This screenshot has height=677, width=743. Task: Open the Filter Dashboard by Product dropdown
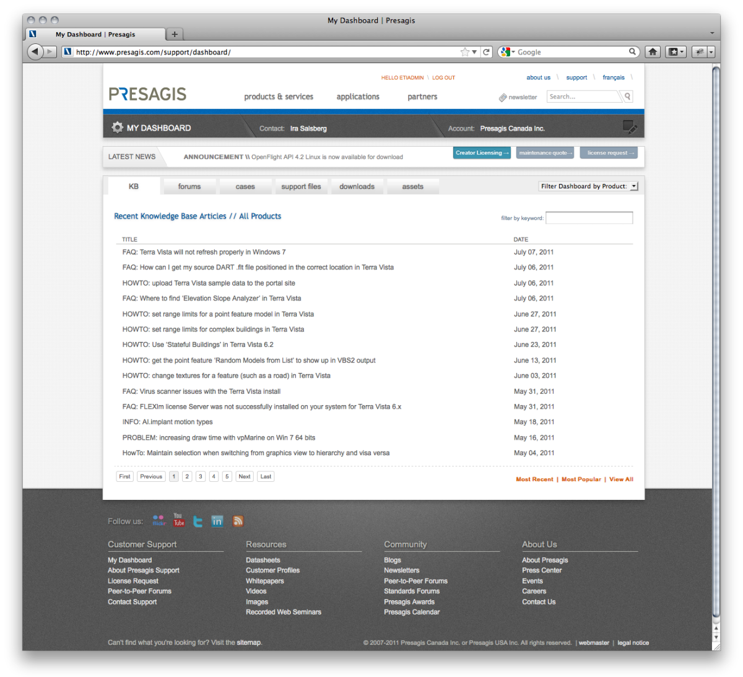(588, 186)
